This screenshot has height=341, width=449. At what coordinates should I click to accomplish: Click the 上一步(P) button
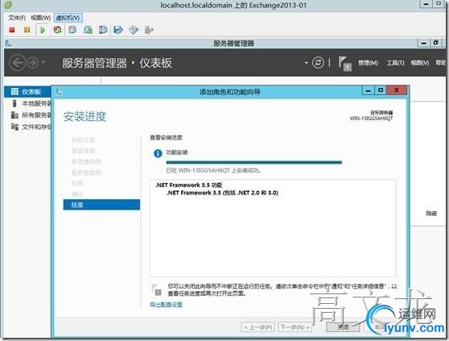(258, 327)
